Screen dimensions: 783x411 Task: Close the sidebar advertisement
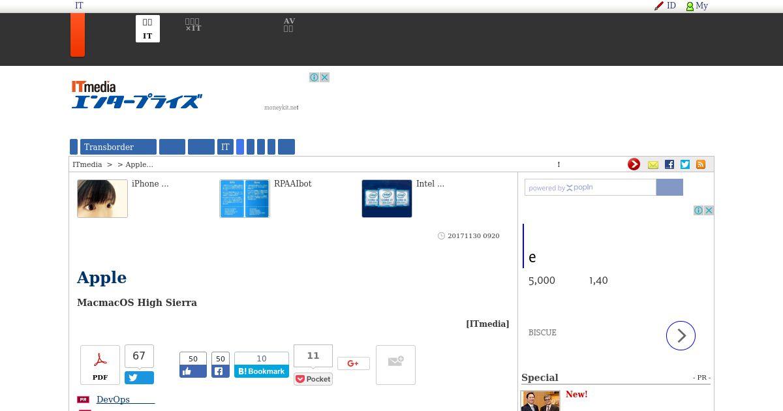tap(709, 210)
